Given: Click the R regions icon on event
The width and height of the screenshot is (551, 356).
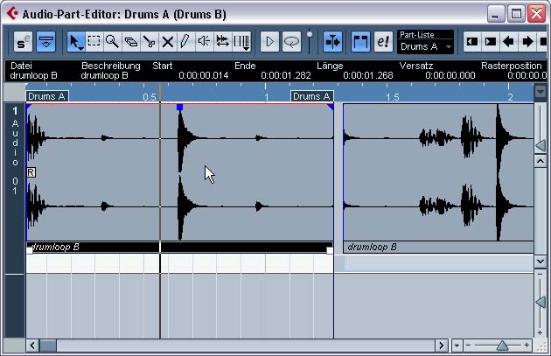Looking at the screenshot, I should (x=31, y=172).
